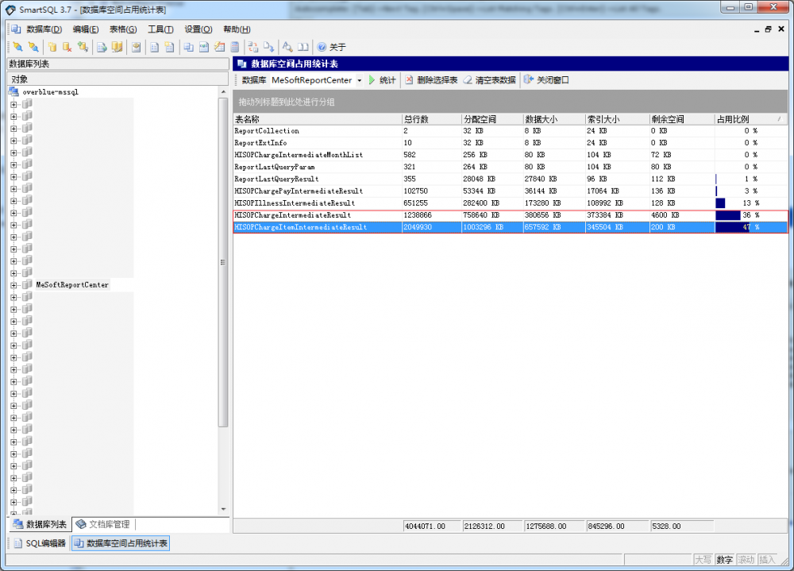
Task: Collapse the overblue-mssql server node
Action: (x=13, y=92)
